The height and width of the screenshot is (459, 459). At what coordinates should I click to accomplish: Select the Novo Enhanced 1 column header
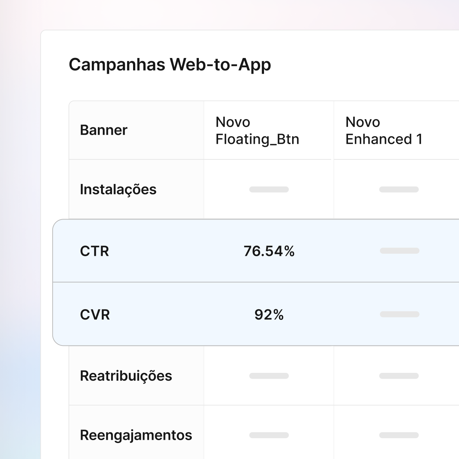click(384, 131)
